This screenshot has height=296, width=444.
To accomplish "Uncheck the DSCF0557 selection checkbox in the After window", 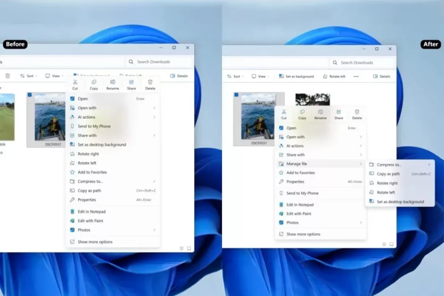I will (x=236, y=95).
